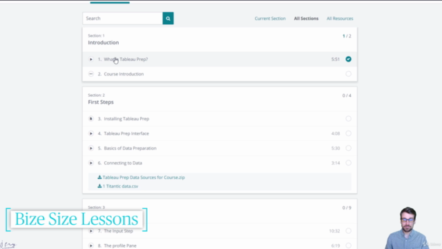Open lesson Course Introduction
The image size is (442, 249).
coord(124,74)
